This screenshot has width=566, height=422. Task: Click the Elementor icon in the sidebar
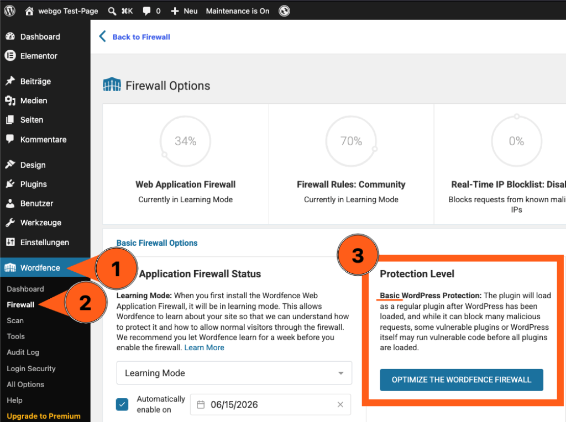[10, 56]
